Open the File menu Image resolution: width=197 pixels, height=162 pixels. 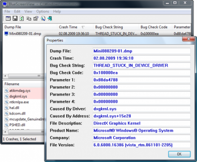point(7,11)
